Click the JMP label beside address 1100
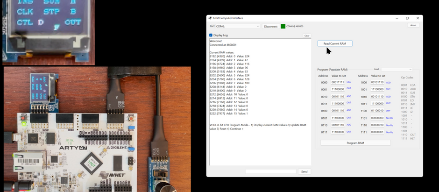 coord(388,111)
